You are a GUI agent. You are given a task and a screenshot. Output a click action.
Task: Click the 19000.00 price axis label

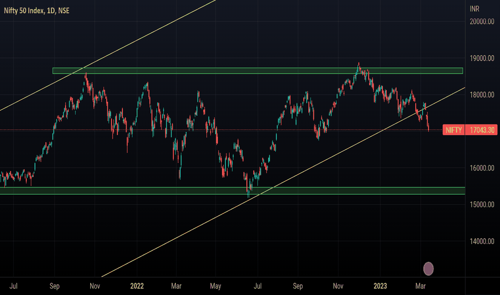(x=482, y=58)
